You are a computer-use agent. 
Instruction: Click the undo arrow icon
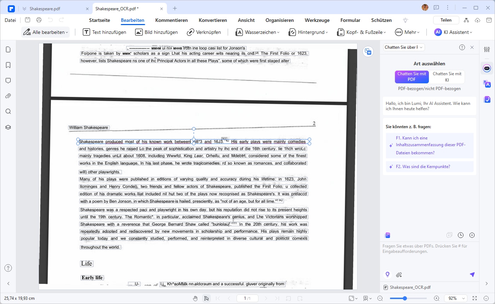[50, 20]
